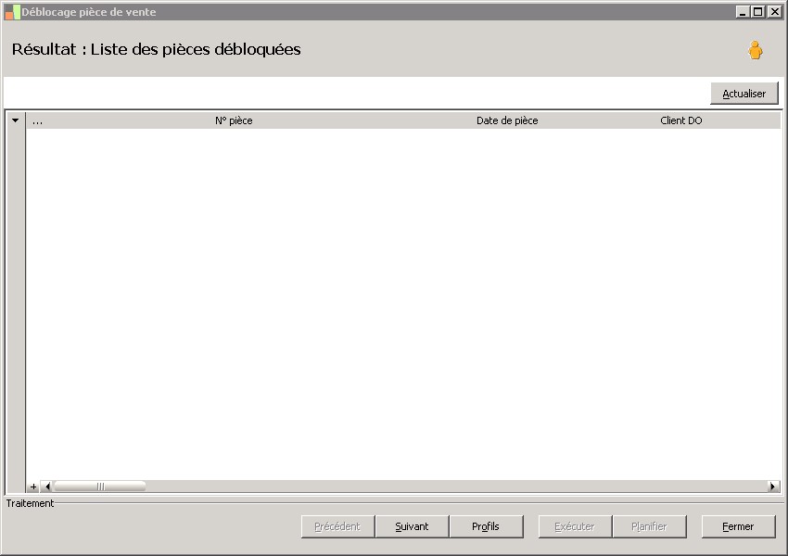Viewport: 788px width, 556px height.
Task: Click the orange assistant figure icon
Action: click(x=755, y=50)
